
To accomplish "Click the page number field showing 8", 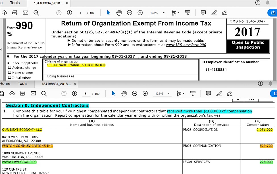I will point(85,94).
